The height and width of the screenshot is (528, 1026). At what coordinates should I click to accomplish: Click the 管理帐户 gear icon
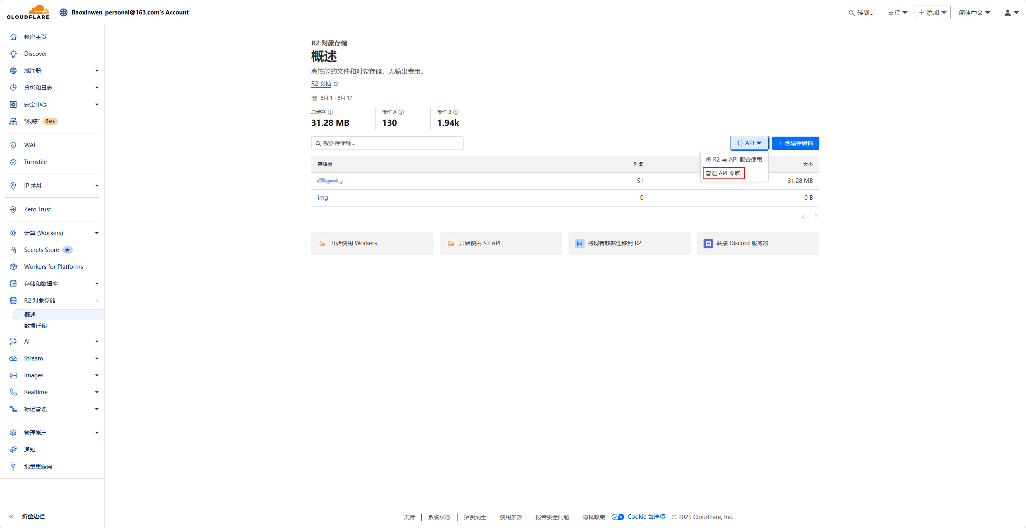coord(13,433)
